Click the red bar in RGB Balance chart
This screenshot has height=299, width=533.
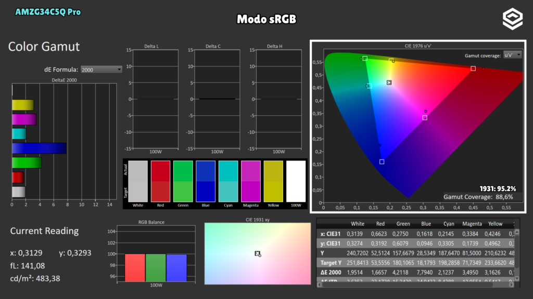[x=135, y=268]
